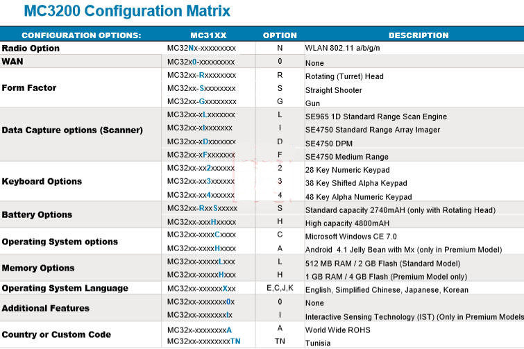This screenshot has width=524, height=349.
Task: Click the 'MC32xx-xLxxxxxxx' model code
Action: point(201,114)
